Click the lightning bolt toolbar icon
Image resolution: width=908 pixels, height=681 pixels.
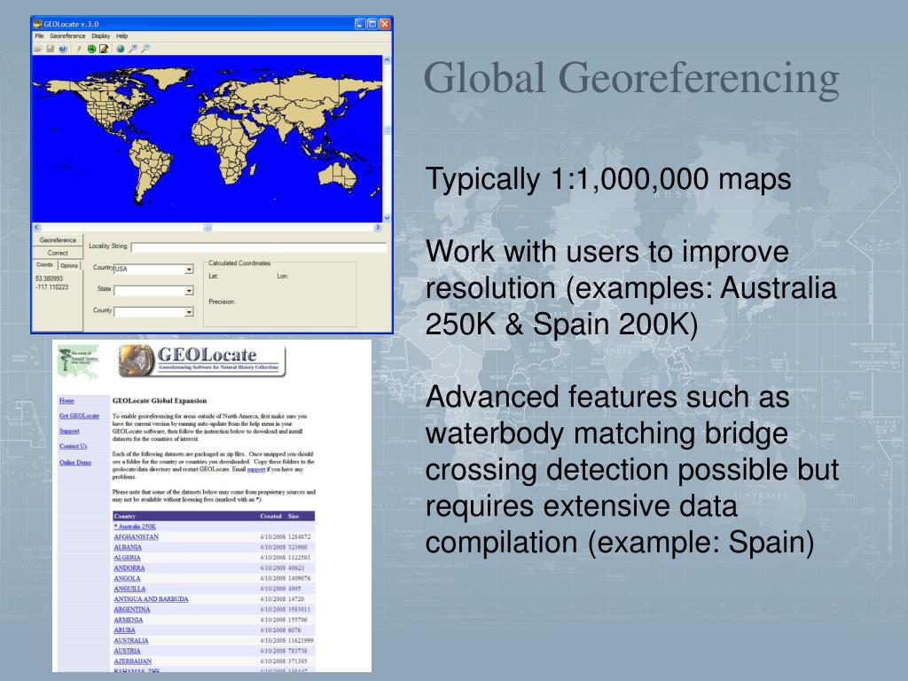(x=78, y=50)
